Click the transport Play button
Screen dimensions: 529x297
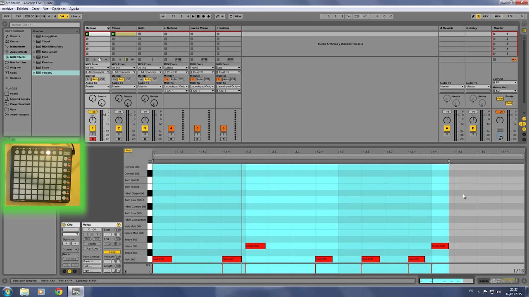pyautogui.click(x=193, y=16)
